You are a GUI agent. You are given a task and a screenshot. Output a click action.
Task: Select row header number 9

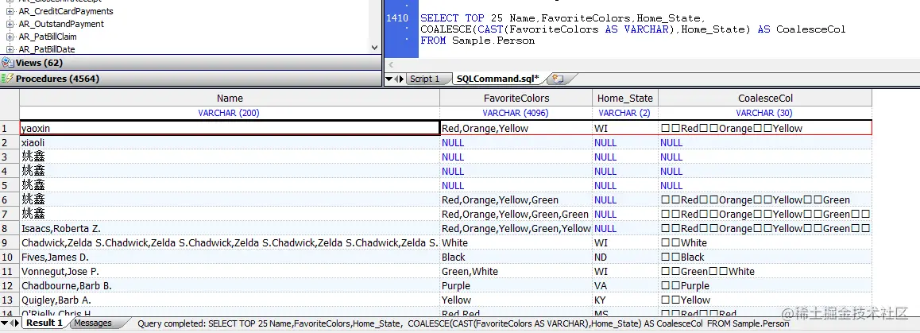coord(10,243)
